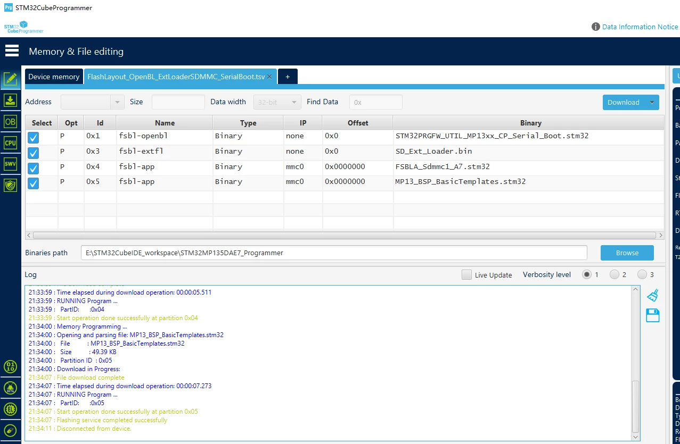680x444 pixels.
Task: Click the 'File download complete' log line
Action: [77, 378]
